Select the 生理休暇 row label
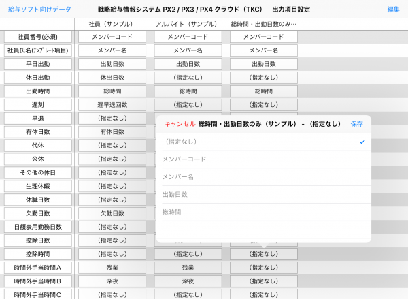 [37, 186]
